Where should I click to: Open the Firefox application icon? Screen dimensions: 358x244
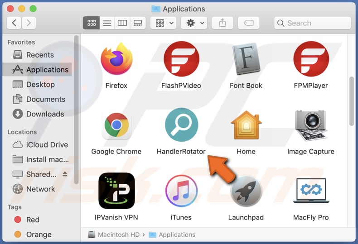(116, 59)
